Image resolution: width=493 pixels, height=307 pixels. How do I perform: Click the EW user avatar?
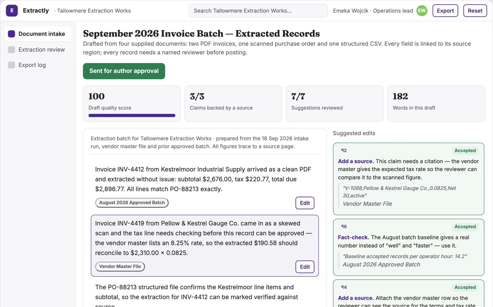[x=422, y=11]
